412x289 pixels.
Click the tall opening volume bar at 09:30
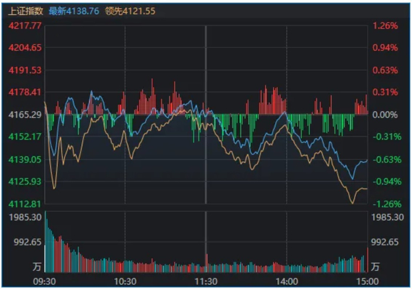[x=45, y=241]
